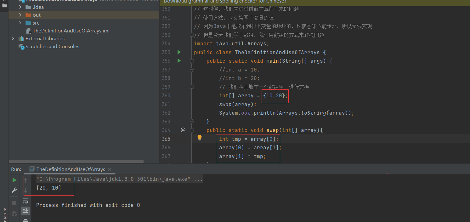470x222 pixels.
Task: Click 'Process finished with exit code 0' text
Action: pyautogui.click(x=88, y=205)
